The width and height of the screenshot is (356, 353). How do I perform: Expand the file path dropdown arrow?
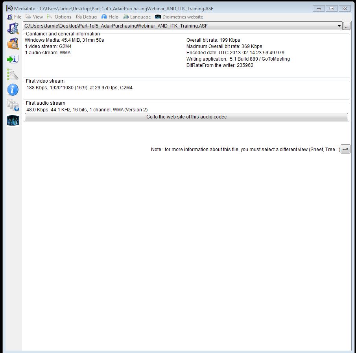tap(339, 26)
